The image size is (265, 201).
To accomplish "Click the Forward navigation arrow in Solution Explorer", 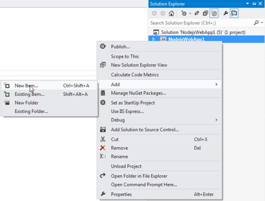I will pyautogui.click(x=163, y=13).
